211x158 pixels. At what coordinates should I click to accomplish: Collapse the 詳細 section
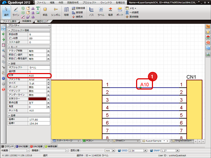point(9,64)
